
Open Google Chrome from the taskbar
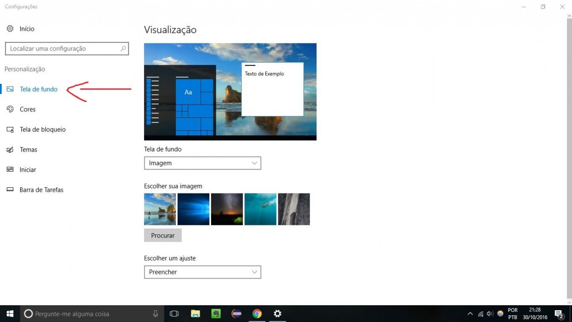coord(257,314)
